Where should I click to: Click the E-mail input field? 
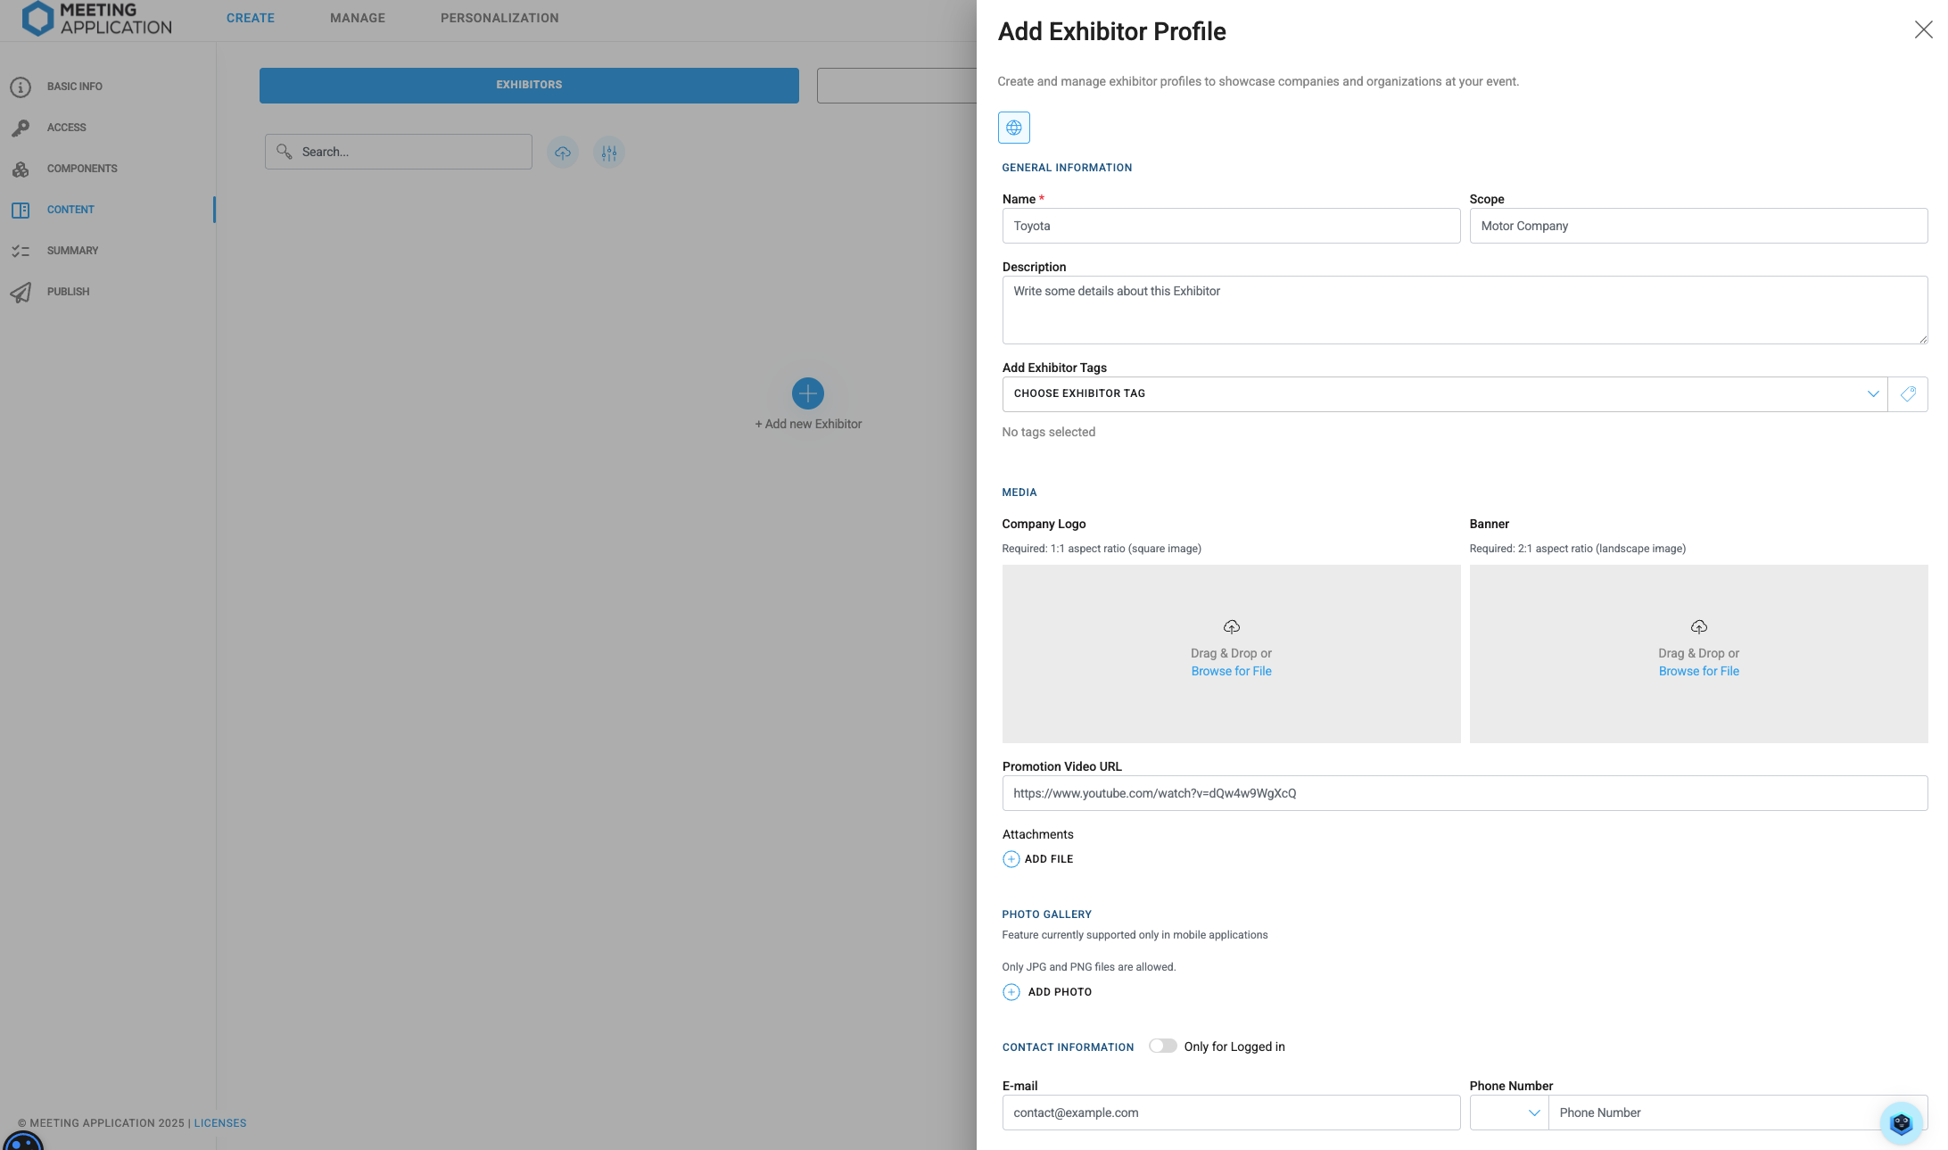1231,1113
